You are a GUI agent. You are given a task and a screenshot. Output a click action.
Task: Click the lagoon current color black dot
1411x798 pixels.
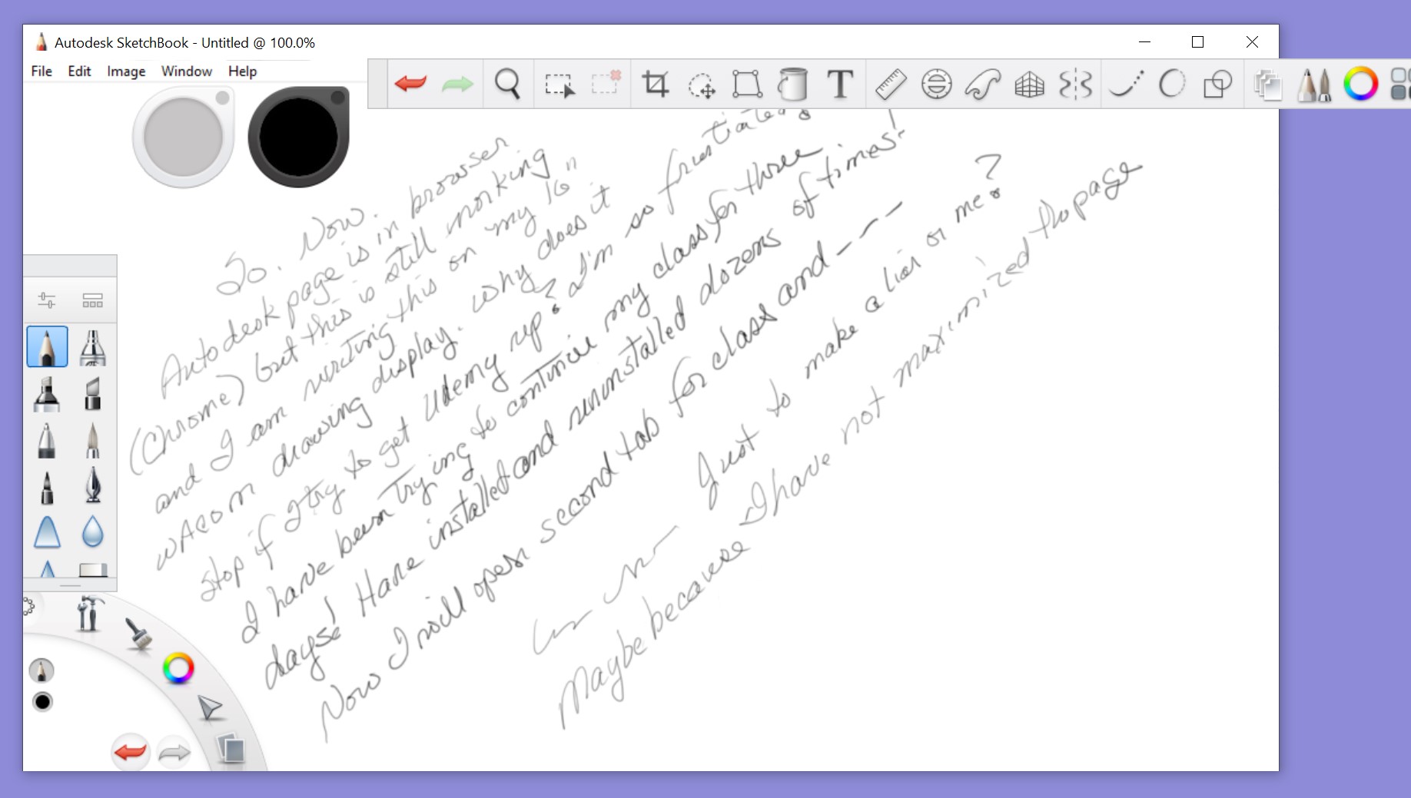coord(43,702)
